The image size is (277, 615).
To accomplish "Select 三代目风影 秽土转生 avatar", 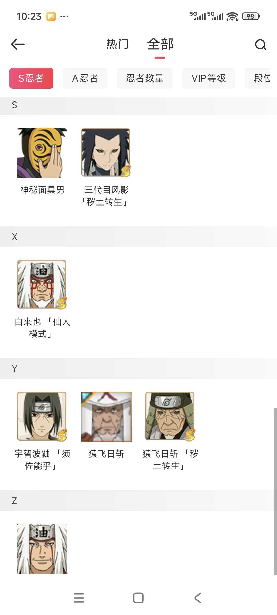I will click(x=106, y=152).
